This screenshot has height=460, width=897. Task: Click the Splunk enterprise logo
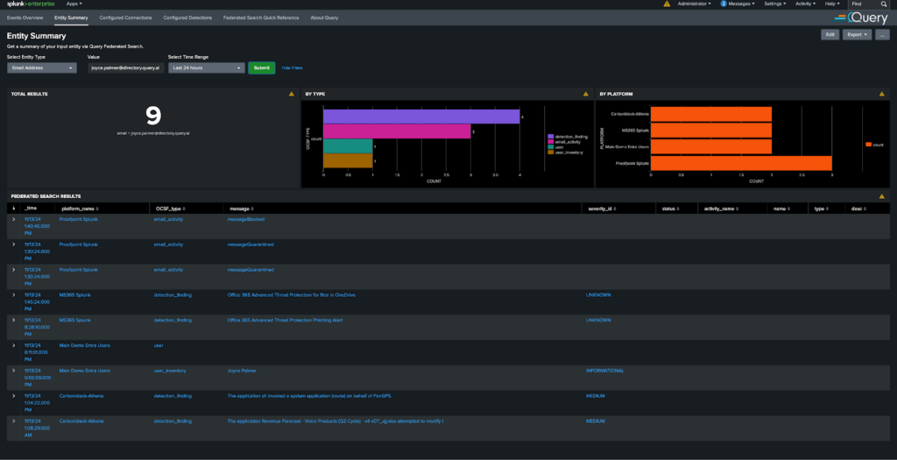coord(31,4)
